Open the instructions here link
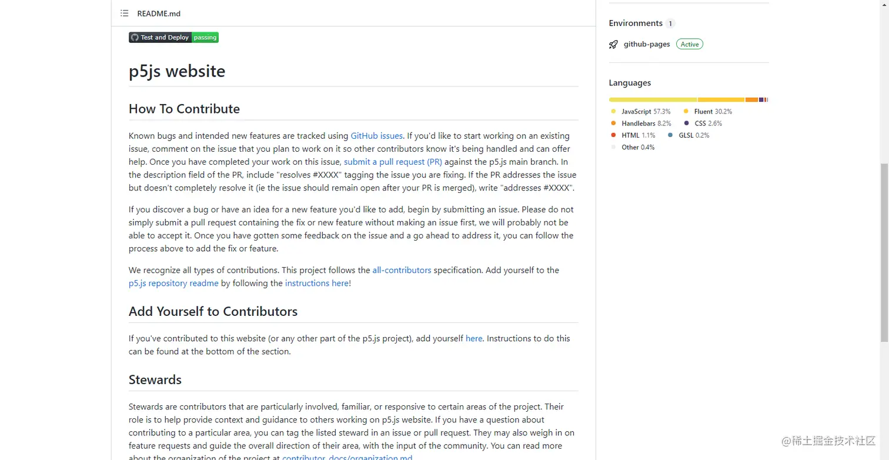 [x=317, y=283]
